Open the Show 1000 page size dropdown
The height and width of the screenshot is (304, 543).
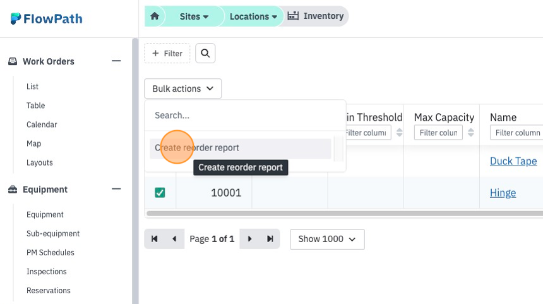[327, 239]
